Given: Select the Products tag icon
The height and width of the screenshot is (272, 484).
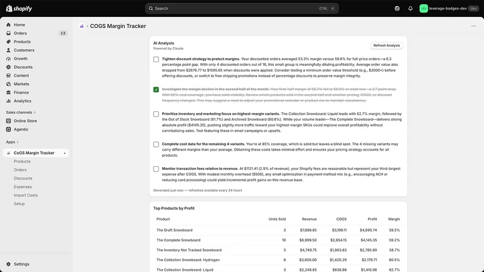Looking at the screenshot, I should pos(8,42).
